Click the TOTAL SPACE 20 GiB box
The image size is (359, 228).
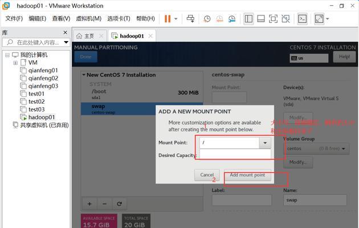tap(136, 221)
